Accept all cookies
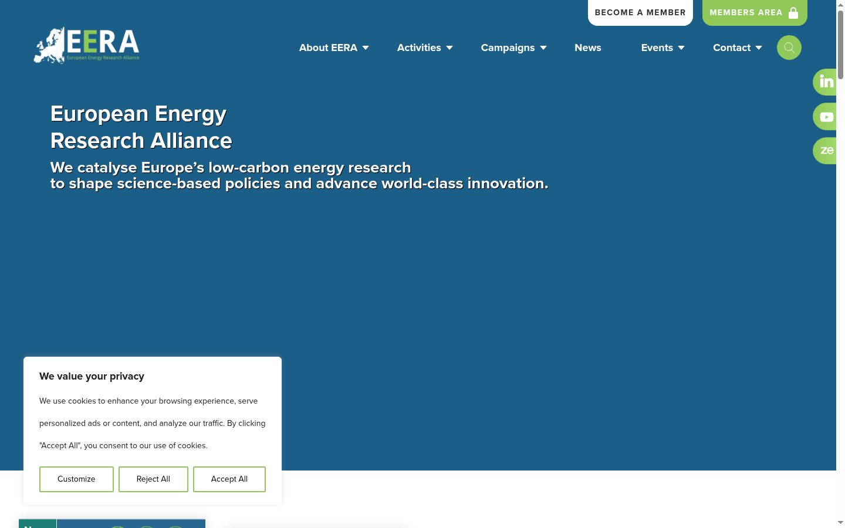This screenshot has height=528, width=845. [229, 479]
